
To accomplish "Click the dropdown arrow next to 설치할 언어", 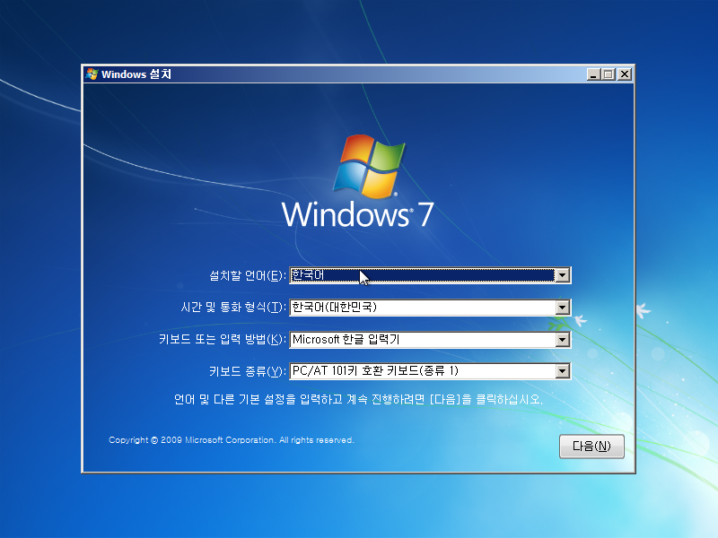I will click(562, 275).
